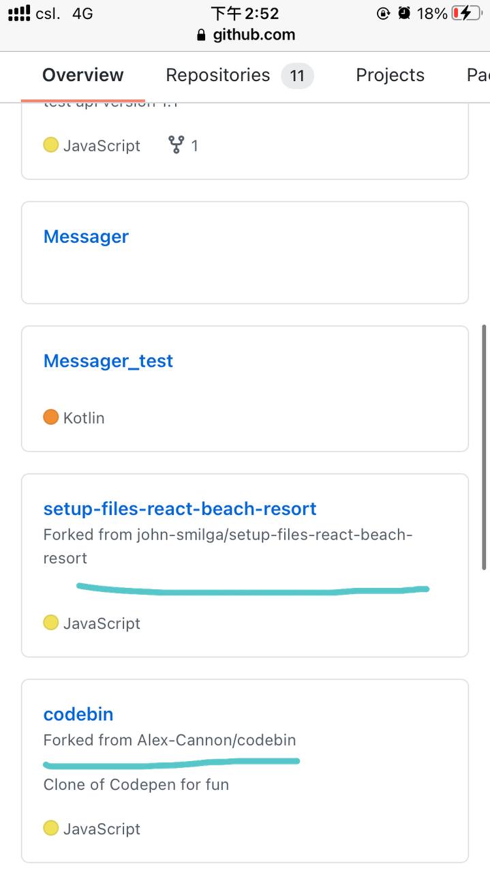Image resolution: width=490 pixels, height=873 pixels.
Task: Open setup-files-react-beach-resort repository
Action: click(180, 509)
